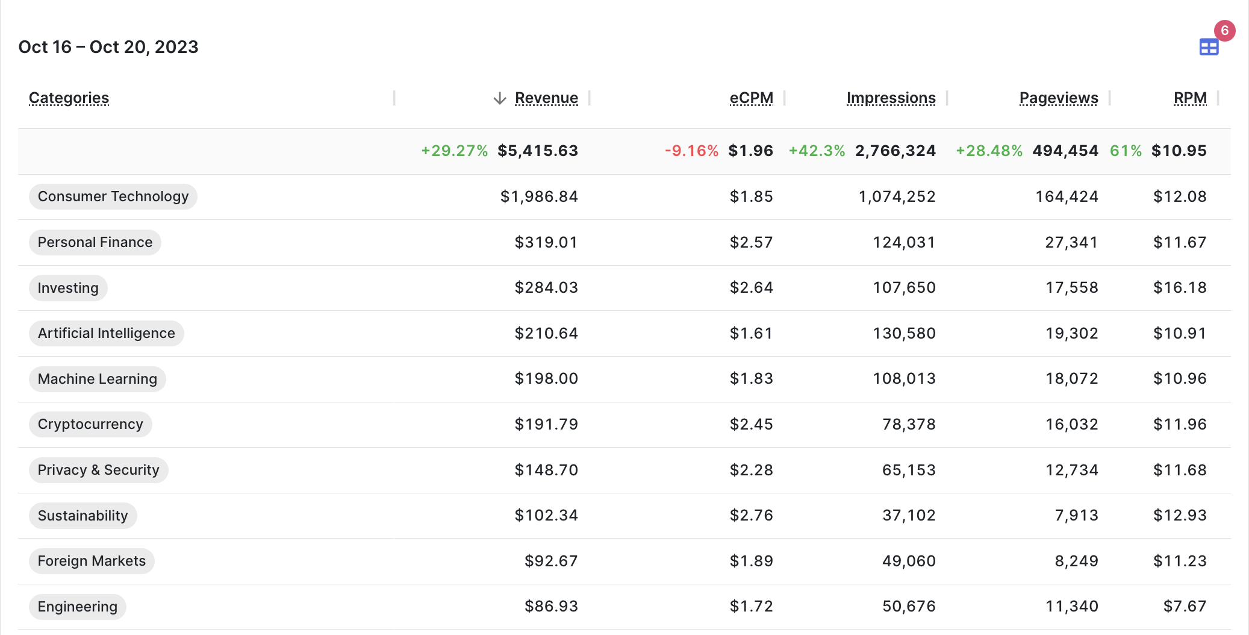This screenshot has height=635, width=1249.
Task: Sort by the eCPM column header
Action: tap(751, 98)
